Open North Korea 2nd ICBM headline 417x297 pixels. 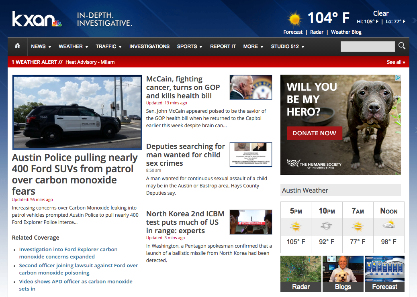[185, 222]
